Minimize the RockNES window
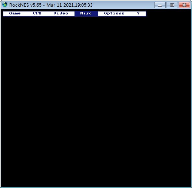The width and height of the screenshot is (192, 188). (160, 5)
